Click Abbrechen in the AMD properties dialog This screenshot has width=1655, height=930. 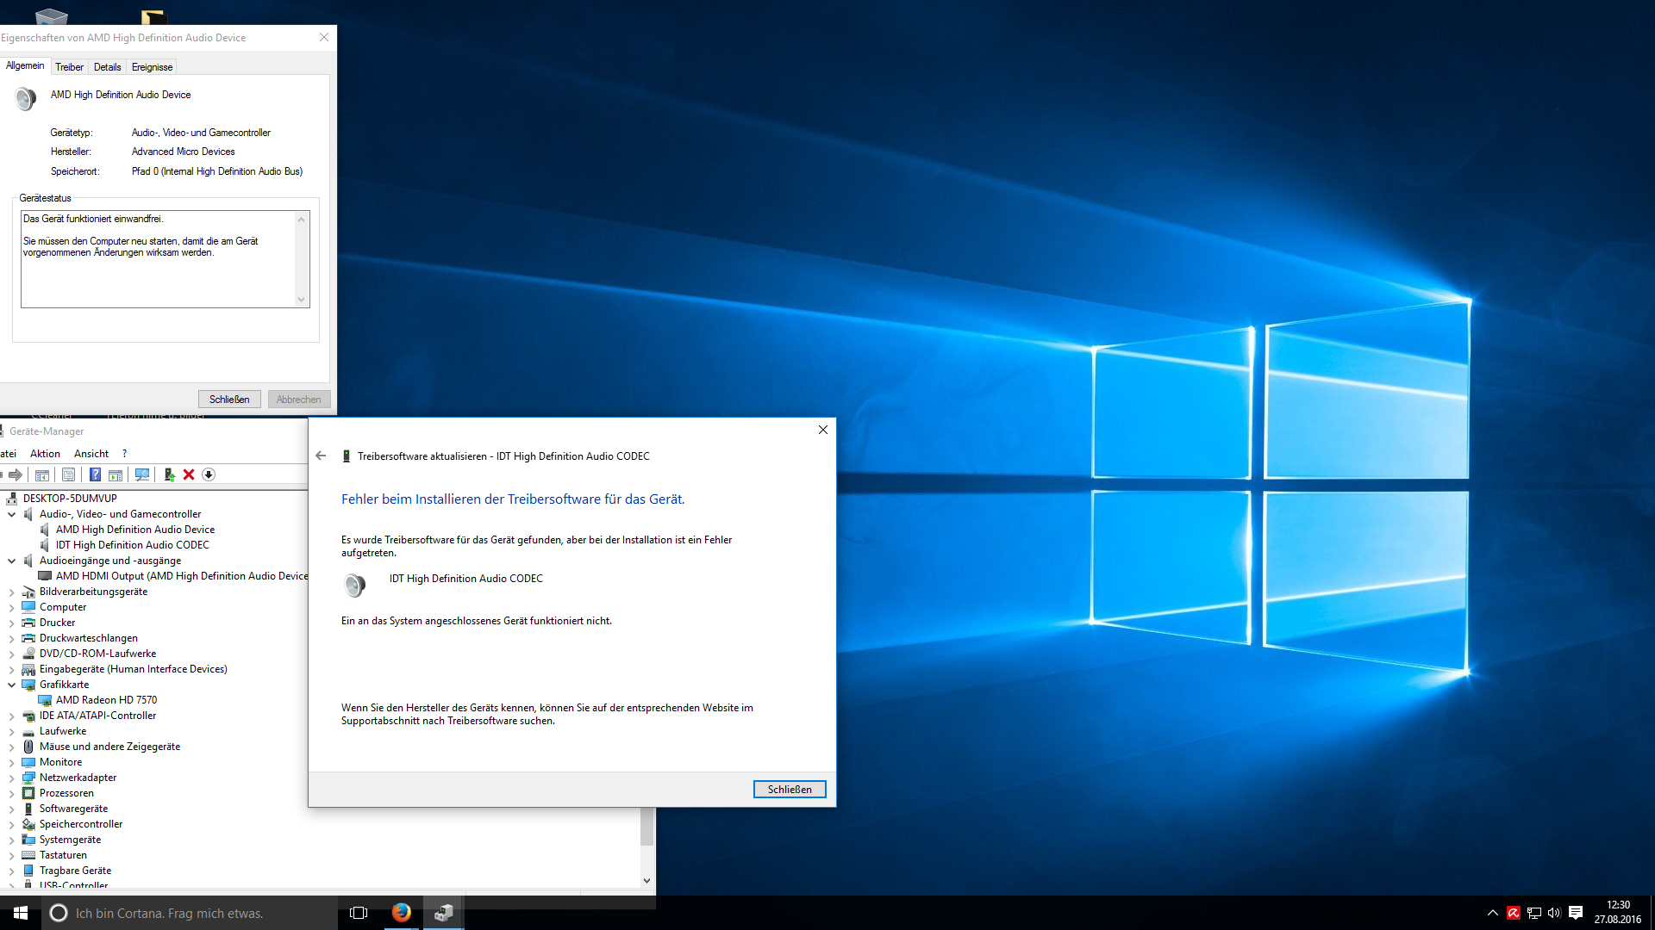(299, 400)
